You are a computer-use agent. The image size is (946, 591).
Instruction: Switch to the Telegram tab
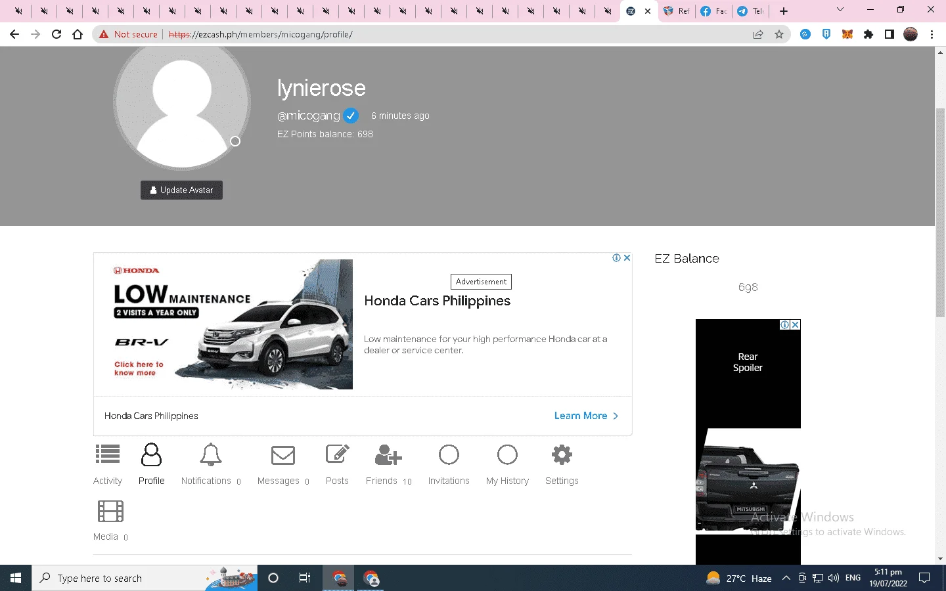750,11
